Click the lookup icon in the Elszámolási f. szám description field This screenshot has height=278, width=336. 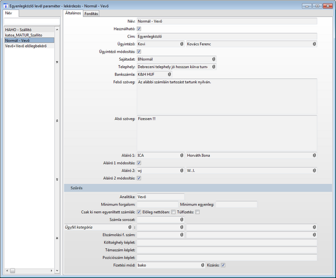click(x=314, y=235)
